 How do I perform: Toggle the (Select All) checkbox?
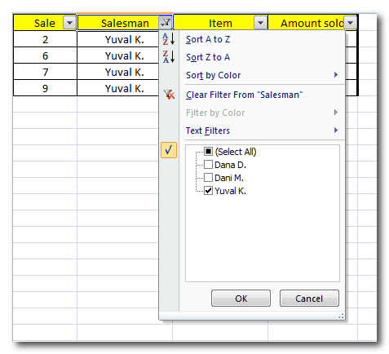[x=208, y=152]
